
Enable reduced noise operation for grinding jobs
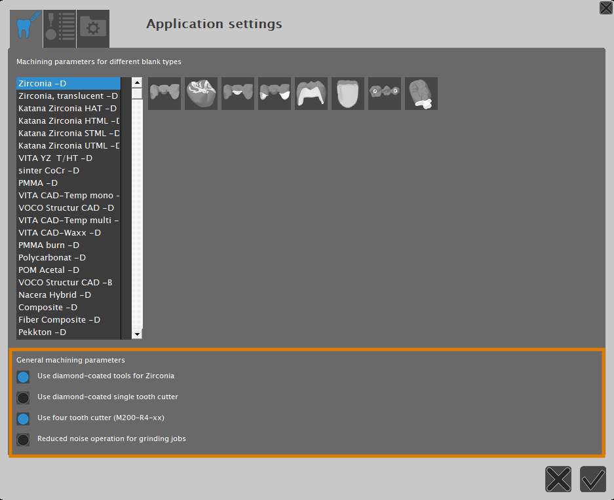23,440
